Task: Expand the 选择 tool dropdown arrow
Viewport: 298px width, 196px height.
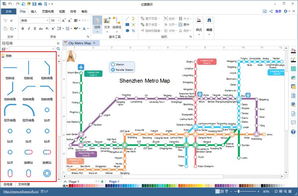Action: (97, 32)
